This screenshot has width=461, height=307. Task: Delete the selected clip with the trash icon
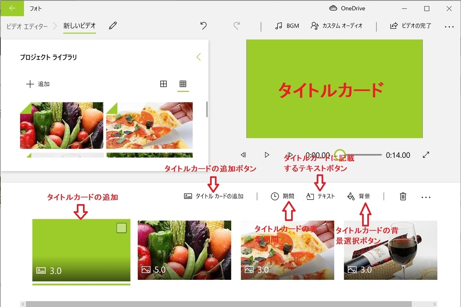[403, 196]
